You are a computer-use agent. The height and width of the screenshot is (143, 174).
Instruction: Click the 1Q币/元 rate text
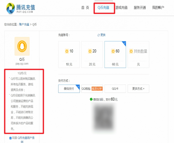pyautogui.click(x=22, y=73)
